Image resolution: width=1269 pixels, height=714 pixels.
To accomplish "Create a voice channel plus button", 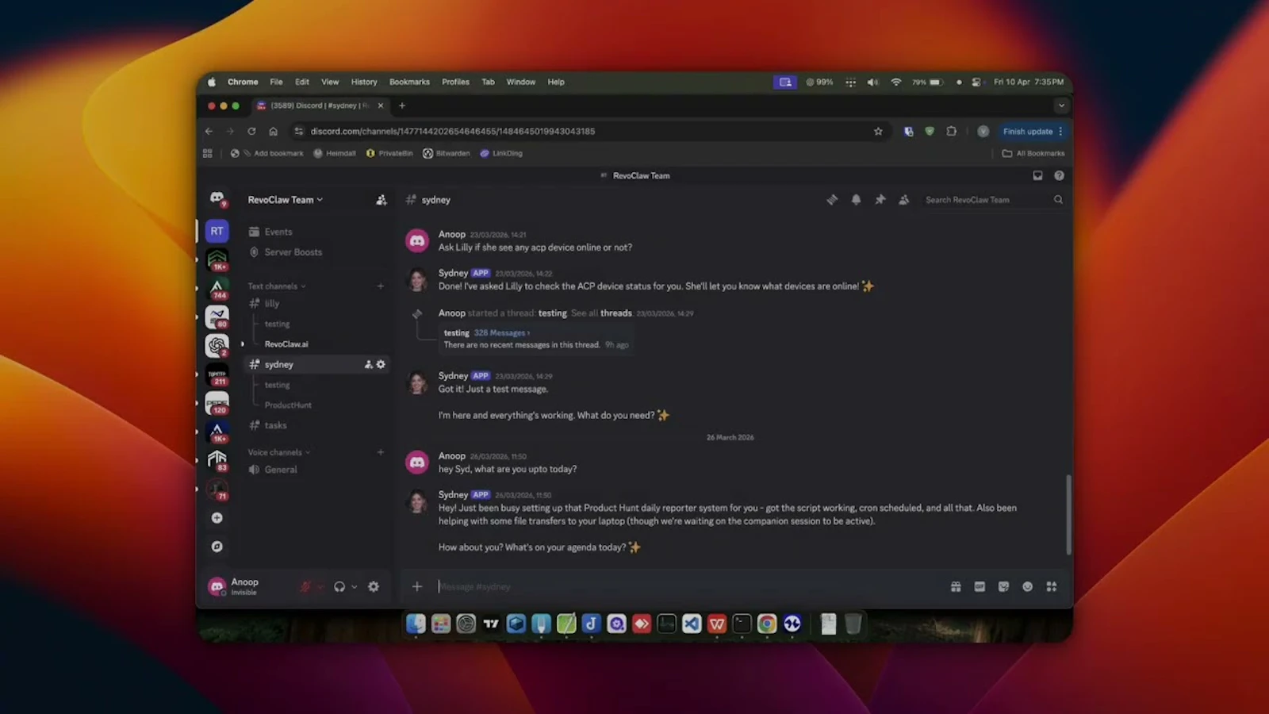I will [381, 452].
